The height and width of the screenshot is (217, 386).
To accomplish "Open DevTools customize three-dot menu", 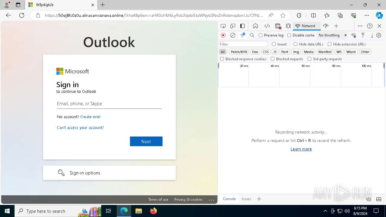I will 360,26.
